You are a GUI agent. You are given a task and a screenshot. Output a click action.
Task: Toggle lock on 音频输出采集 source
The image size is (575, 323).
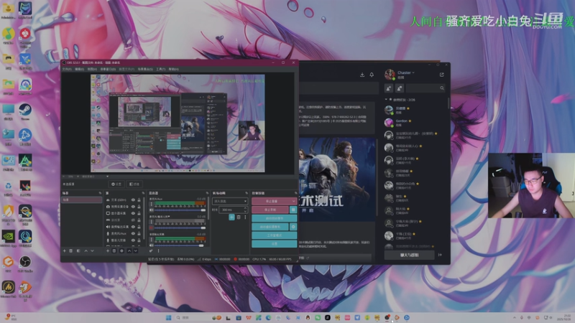tap(139, 227)
